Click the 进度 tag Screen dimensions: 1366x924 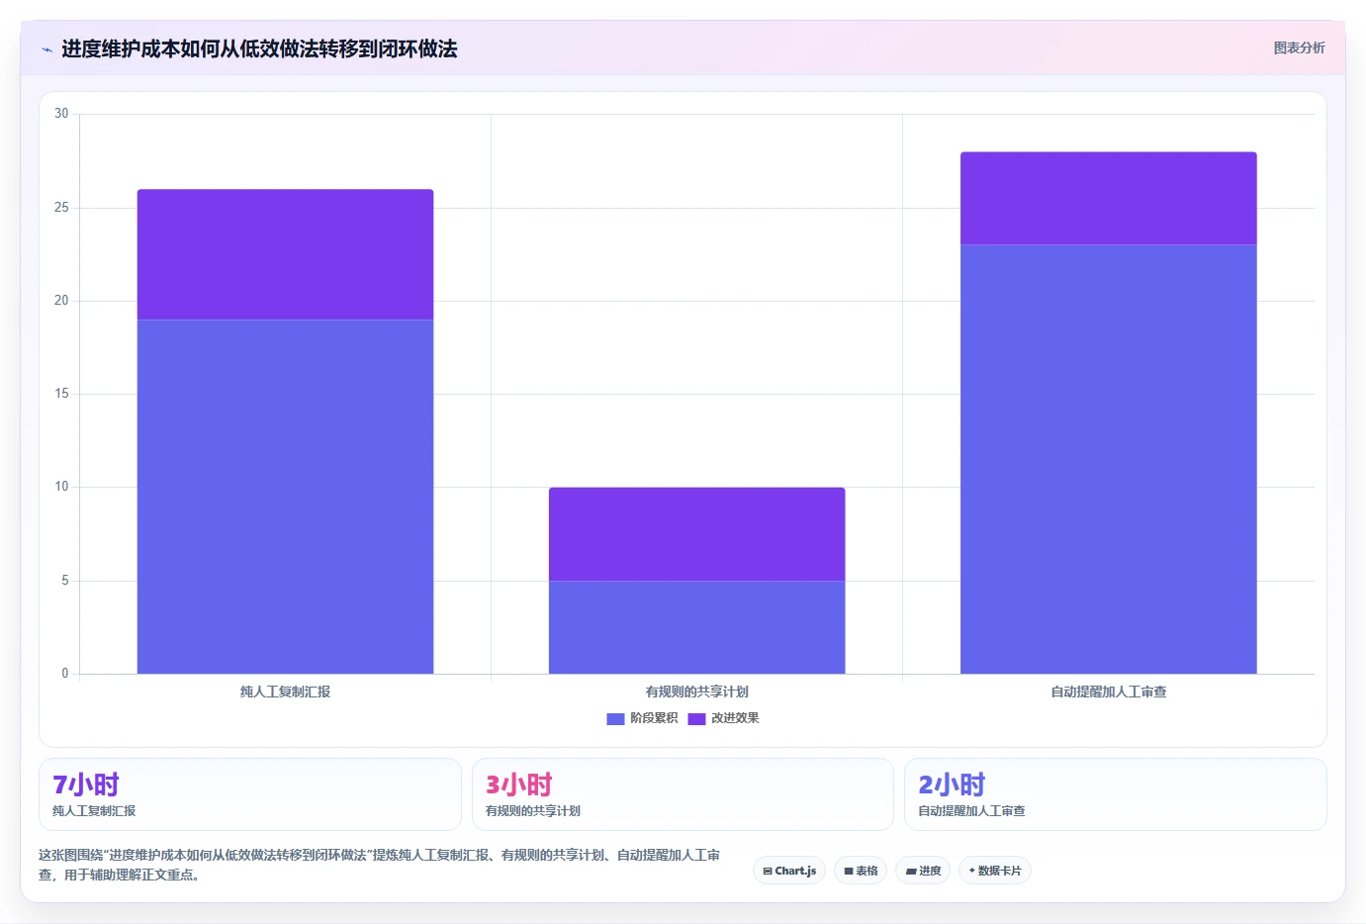[923, 871]
